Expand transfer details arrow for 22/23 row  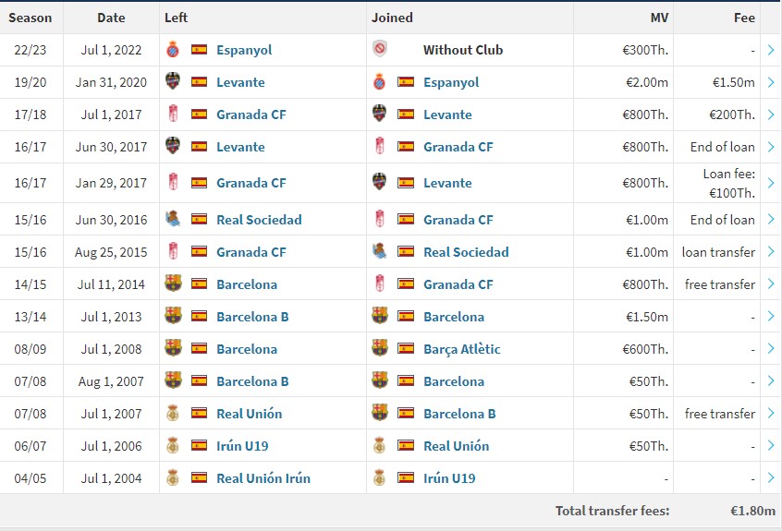(x=771, y=50)
